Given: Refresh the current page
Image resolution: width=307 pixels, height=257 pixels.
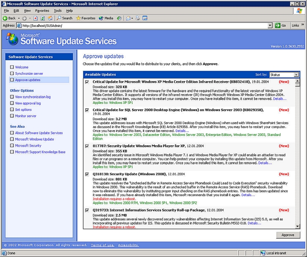Looking at the screenshot, I should 43,18.
